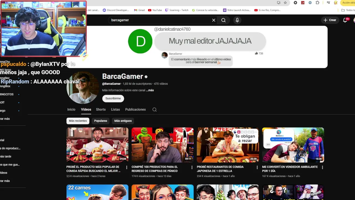Screen dimensions: 355x200
Task: Click the black round extension icon
Action: tap(295, 2)
